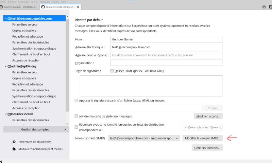Select the admin@spf34.org account row
Image resolution: width=272 pixels, height=163 pixels.
(x=35, y=66)
